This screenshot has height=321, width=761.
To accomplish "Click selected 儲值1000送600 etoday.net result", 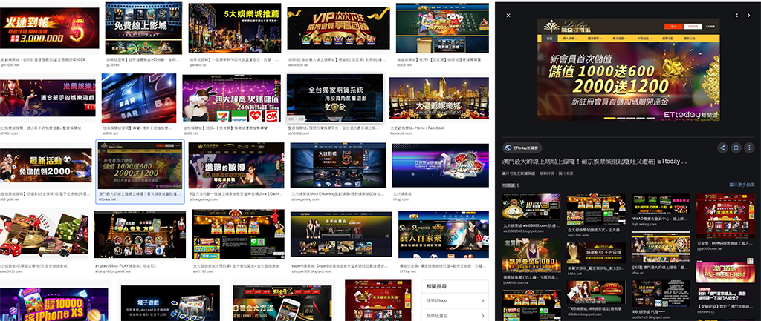I will click(x=140, y=165).
